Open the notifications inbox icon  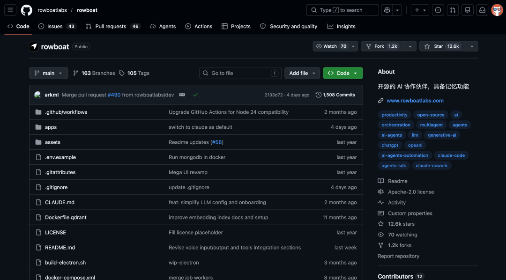[482, 10]
